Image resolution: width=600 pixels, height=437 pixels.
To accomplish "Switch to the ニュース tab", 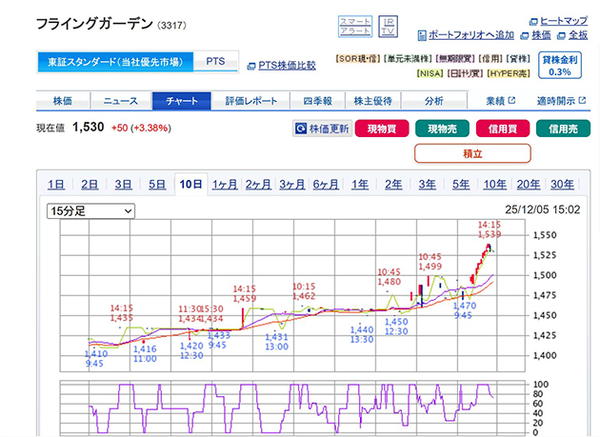I will coord(121,100).
